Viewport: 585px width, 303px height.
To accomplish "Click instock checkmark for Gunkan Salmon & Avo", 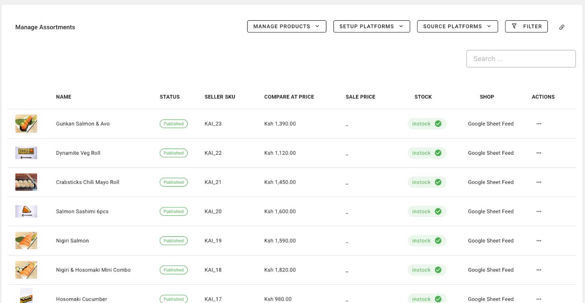I will click(438, 124).
